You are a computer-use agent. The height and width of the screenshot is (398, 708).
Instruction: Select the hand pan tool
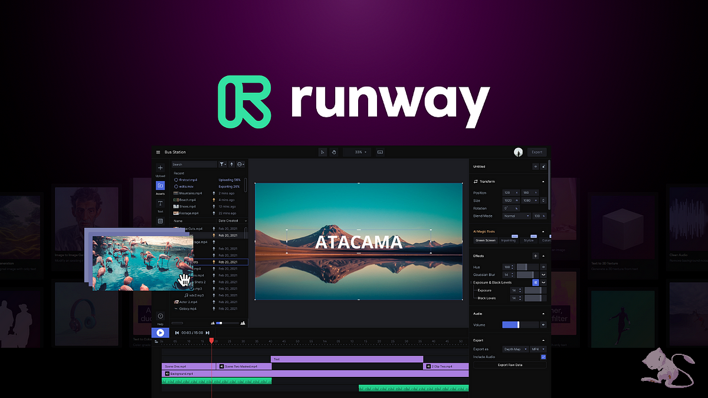(333, 152)
